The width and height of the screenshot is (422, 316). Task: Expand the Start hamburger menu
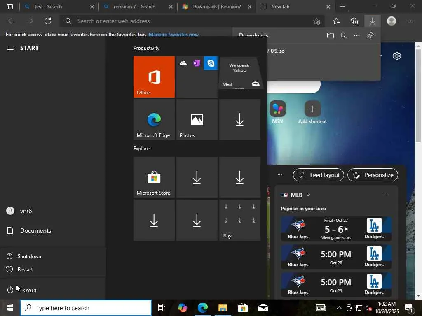coord(10,48)
